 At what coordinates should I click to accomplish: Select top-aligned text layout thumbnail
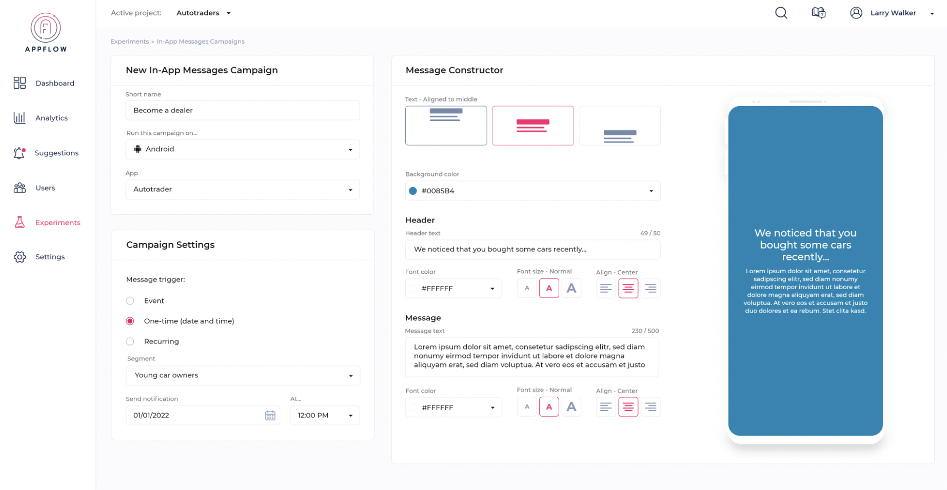446,126
